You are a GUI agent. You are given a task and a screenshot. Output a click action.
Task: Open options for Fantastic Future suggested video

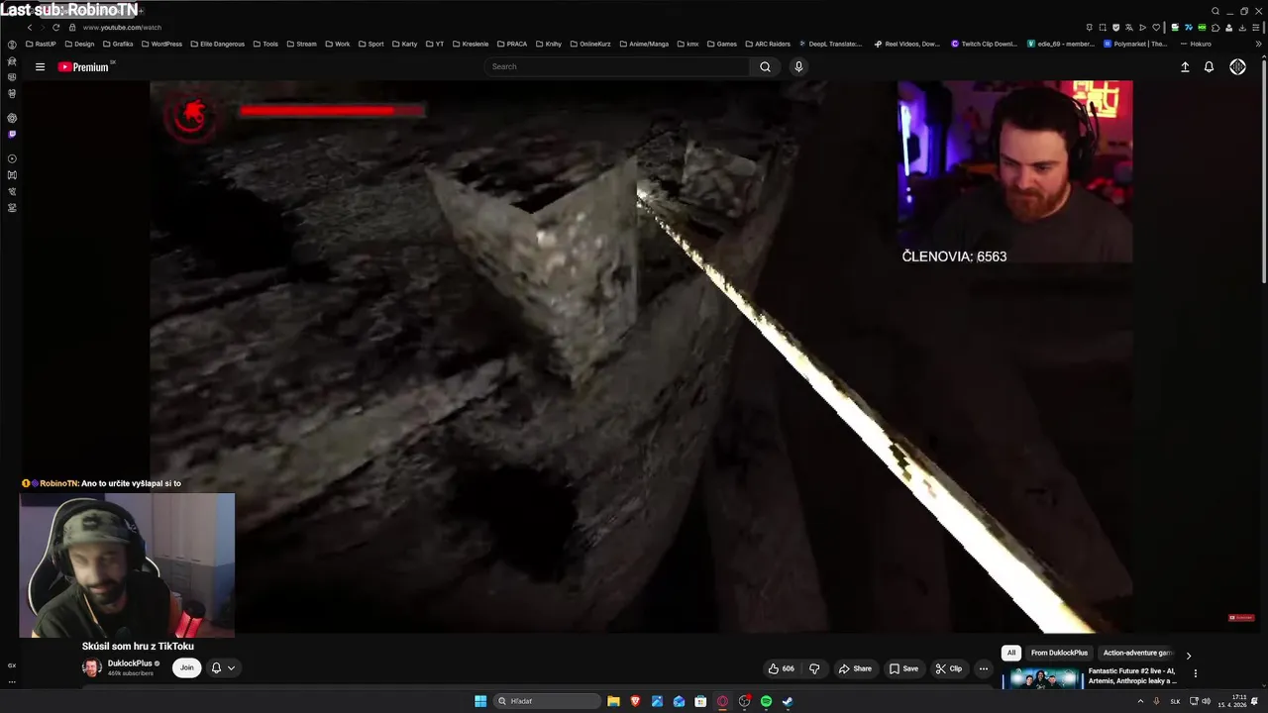[1195, 673]
